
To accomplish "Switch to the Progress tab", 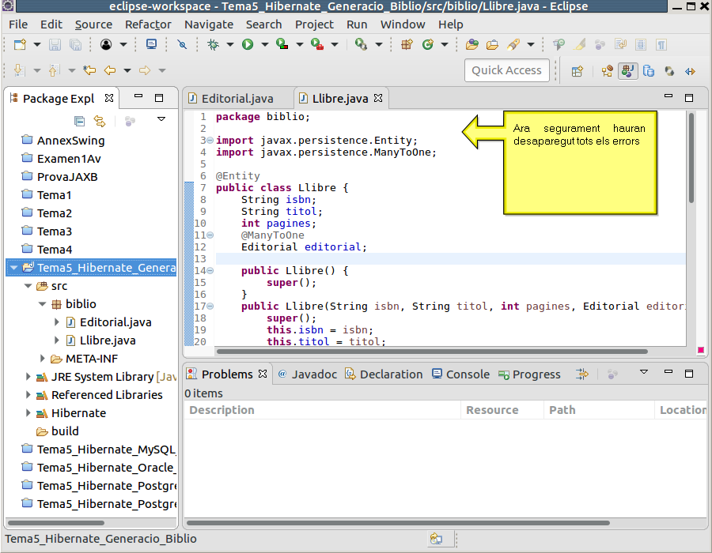I will pyautogui.click(x=529, y=374).
